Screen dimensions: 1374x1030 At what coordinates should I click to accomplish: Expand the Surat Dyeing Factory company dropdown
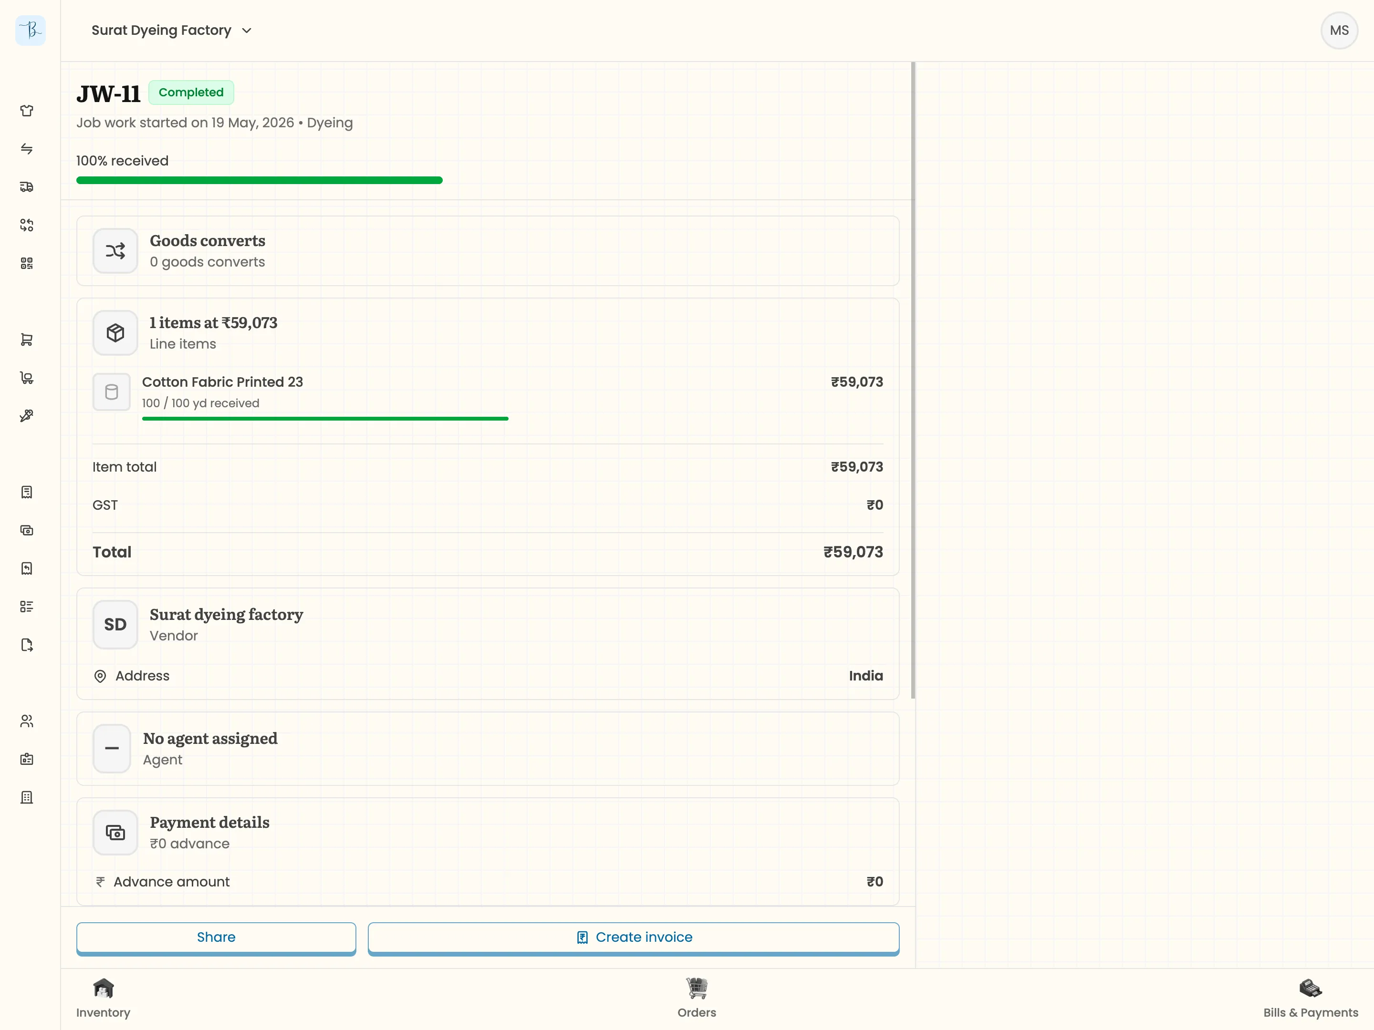171,31
